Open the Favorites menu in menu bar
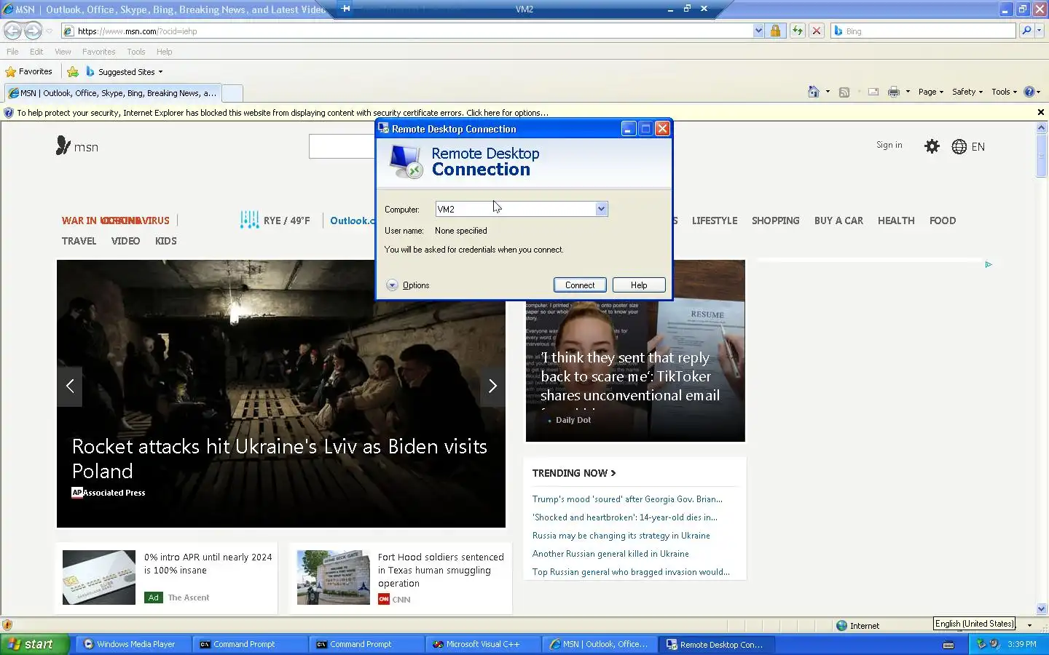Screen dimensions: 1049x655 point(98,52)
